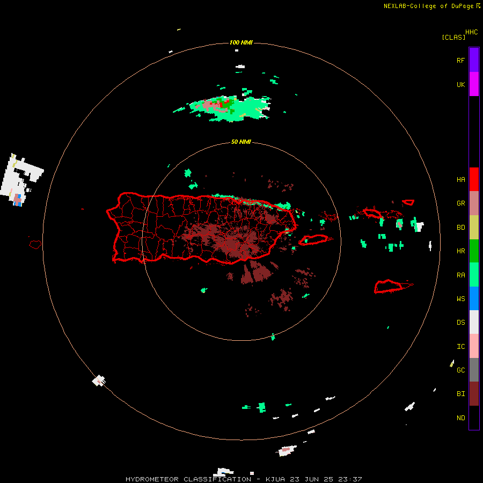The image size is (483, 483).
Task: Click the DS white legend swatch
Action: (474, 322)
